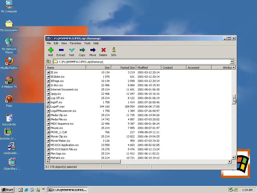257x193 pixels.
Task: Click the vertical scrollbar thumb
Action: point(234,99)
